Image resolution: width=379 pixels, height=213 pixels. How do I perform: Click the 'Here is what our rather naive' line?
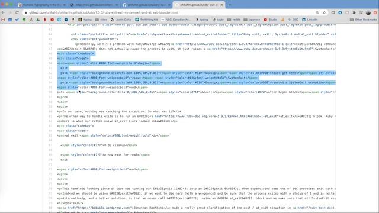[x=117, y=121]
